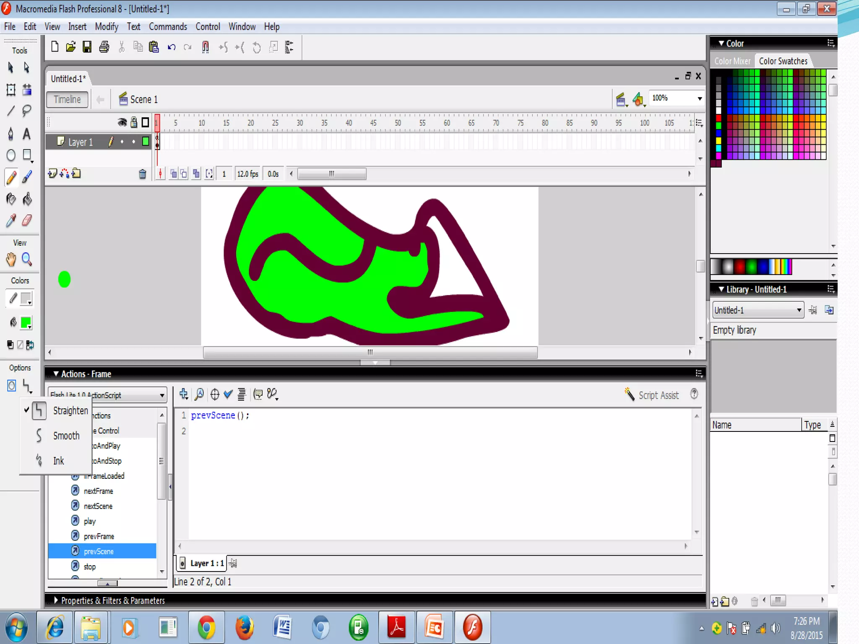This screenshot has height=644, width=859.
Task: Open the 100% zoom dropdown
Action: click(x=699, y=99)
